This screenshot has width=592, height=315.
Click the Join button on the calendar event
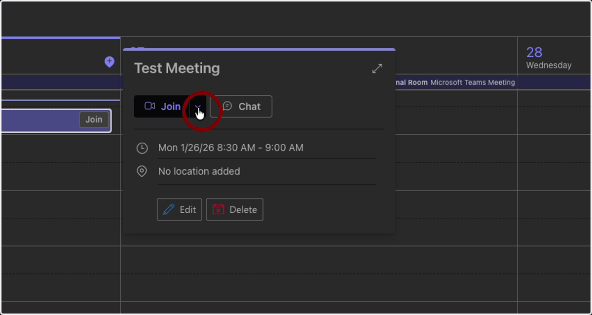click(94, 119)
